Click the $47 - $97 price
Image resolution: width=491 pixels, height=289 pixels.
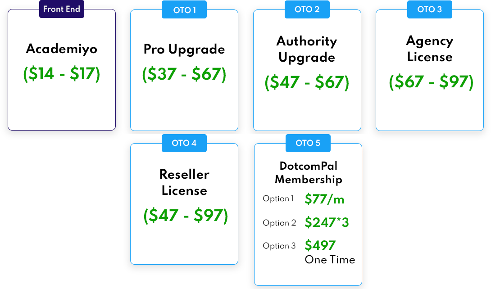[x=186, y=216]
